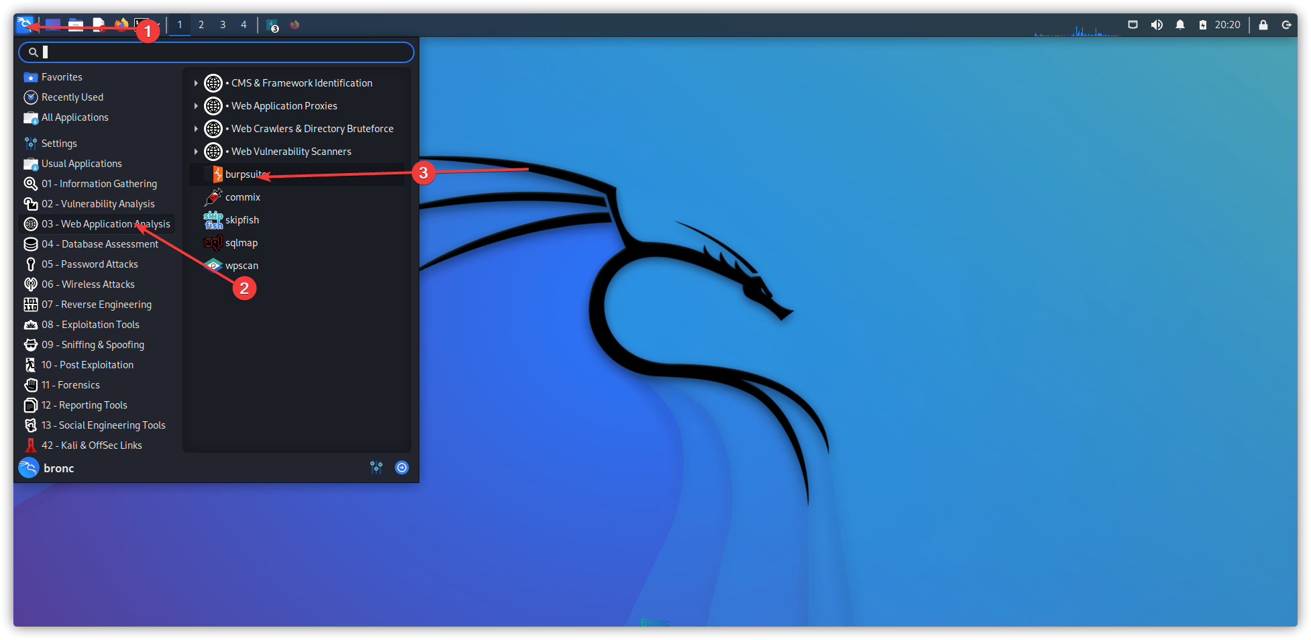Focus the application menu search field
1311x640 pixels.
click(x=216, y=52)
